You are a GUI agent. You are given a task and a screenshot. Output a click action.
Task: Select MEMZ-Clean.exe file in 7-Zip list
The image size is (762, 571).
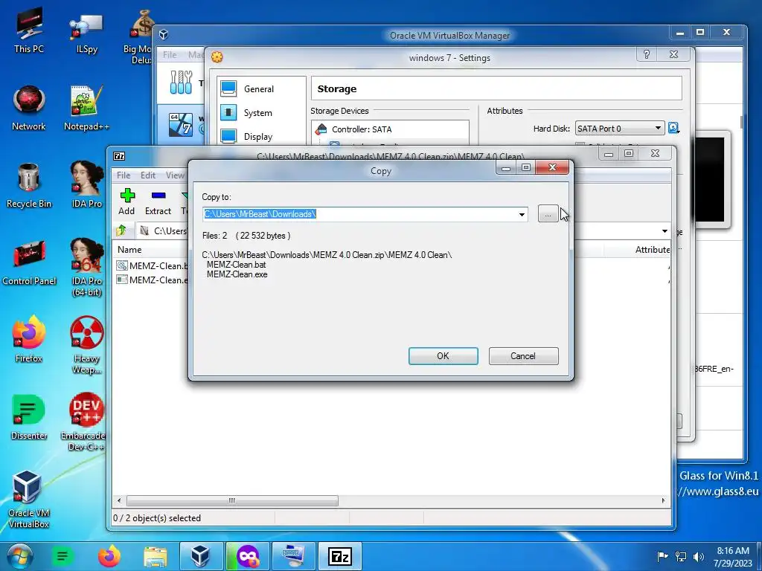click(152, 280)
